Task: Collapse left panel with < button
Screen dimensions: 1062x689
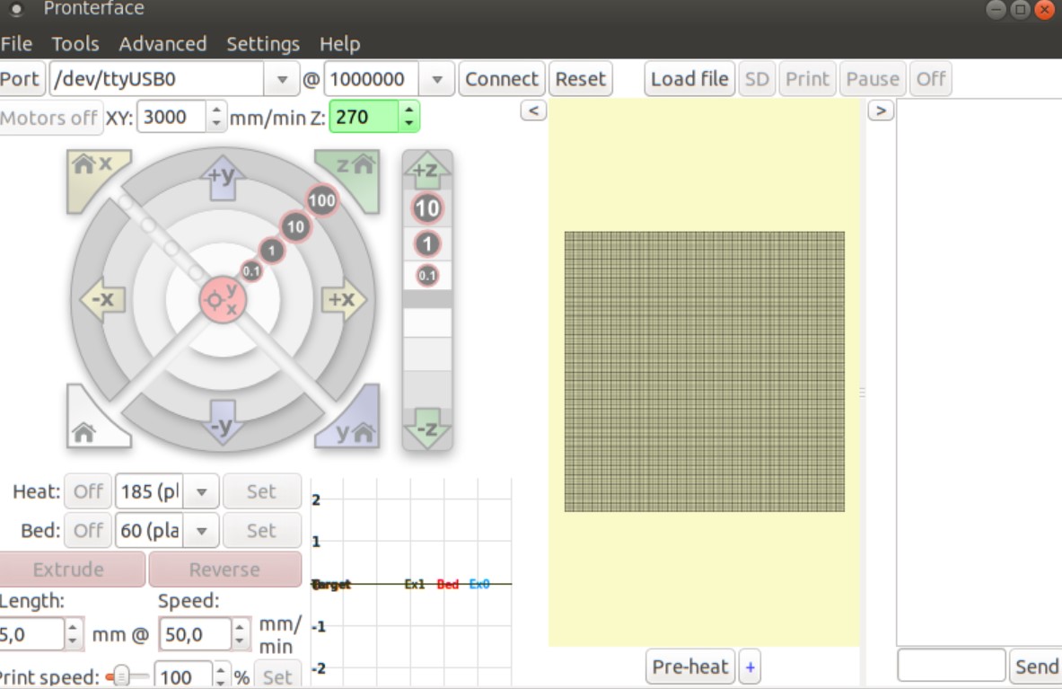Action: [533, 110]
